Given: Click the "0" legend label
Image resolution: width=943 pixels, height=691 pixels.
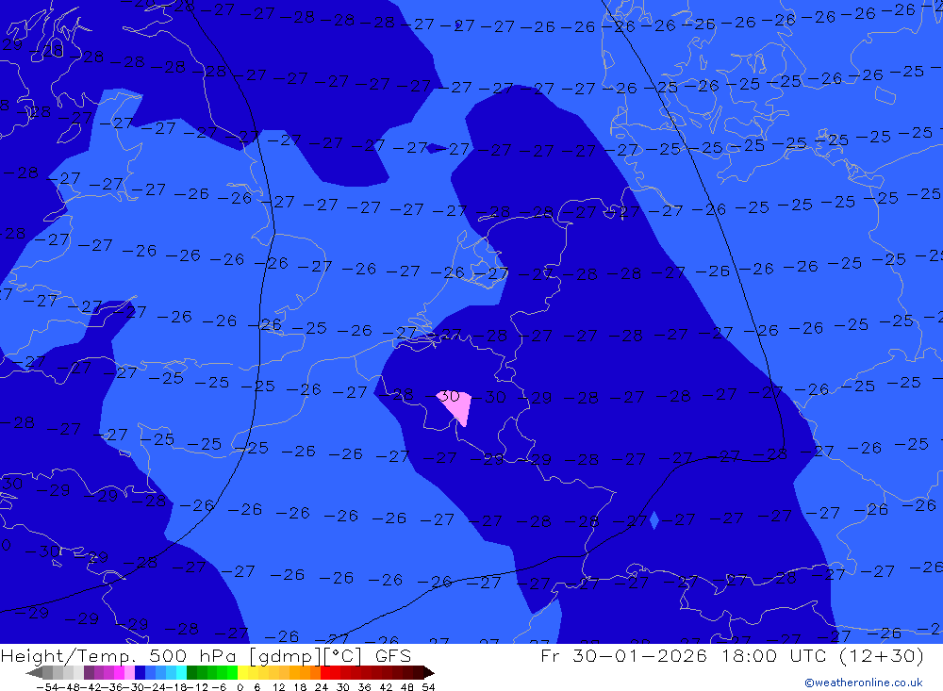Looking at the screenshot, I should click(x=240, y=687).
